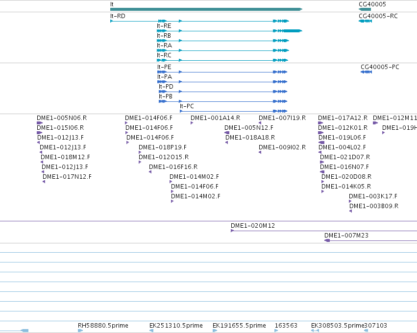Select BAC clone DME1-020M12
Screen dimensions: 417x333
tap(253, 226)
